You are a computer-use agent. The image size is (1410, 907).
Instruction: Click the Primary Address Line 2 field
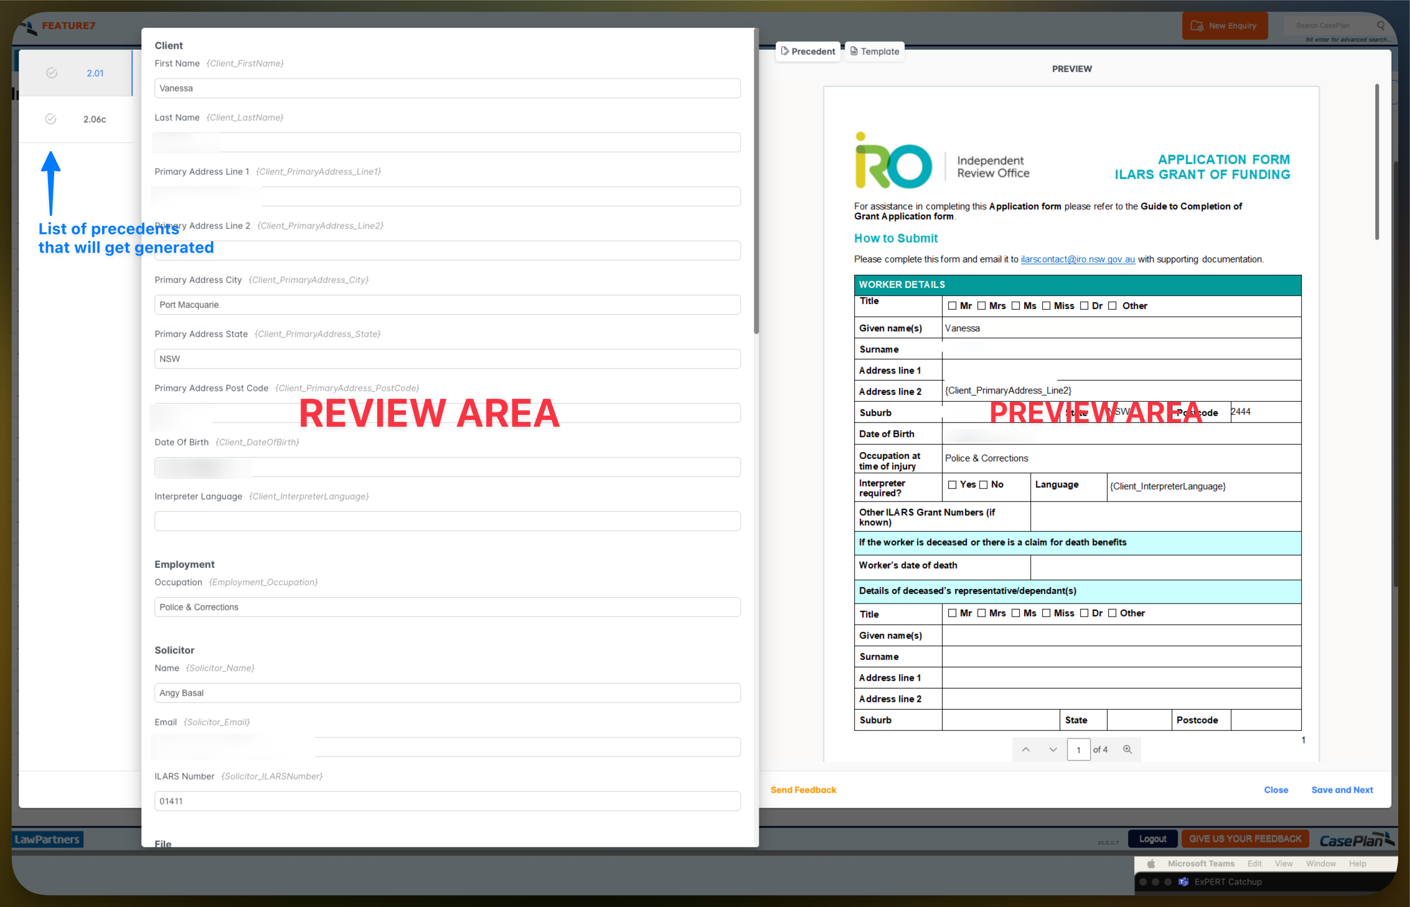448,251
